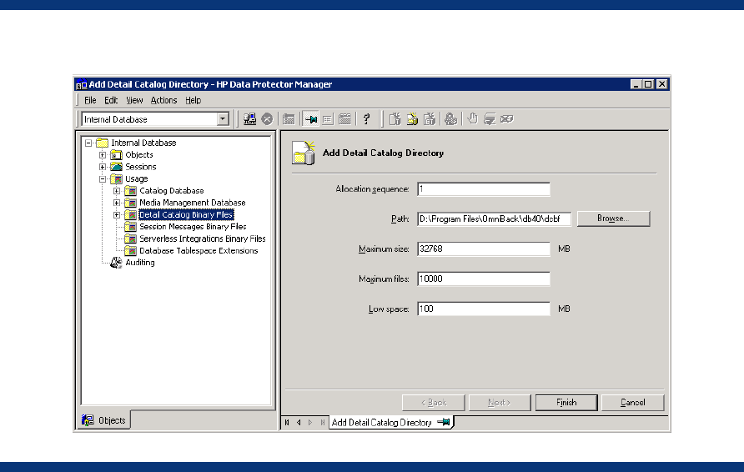Screen dimensions: 744x472
Task: Expand the Catalog Database tree node
Action: tap(117, 191)
